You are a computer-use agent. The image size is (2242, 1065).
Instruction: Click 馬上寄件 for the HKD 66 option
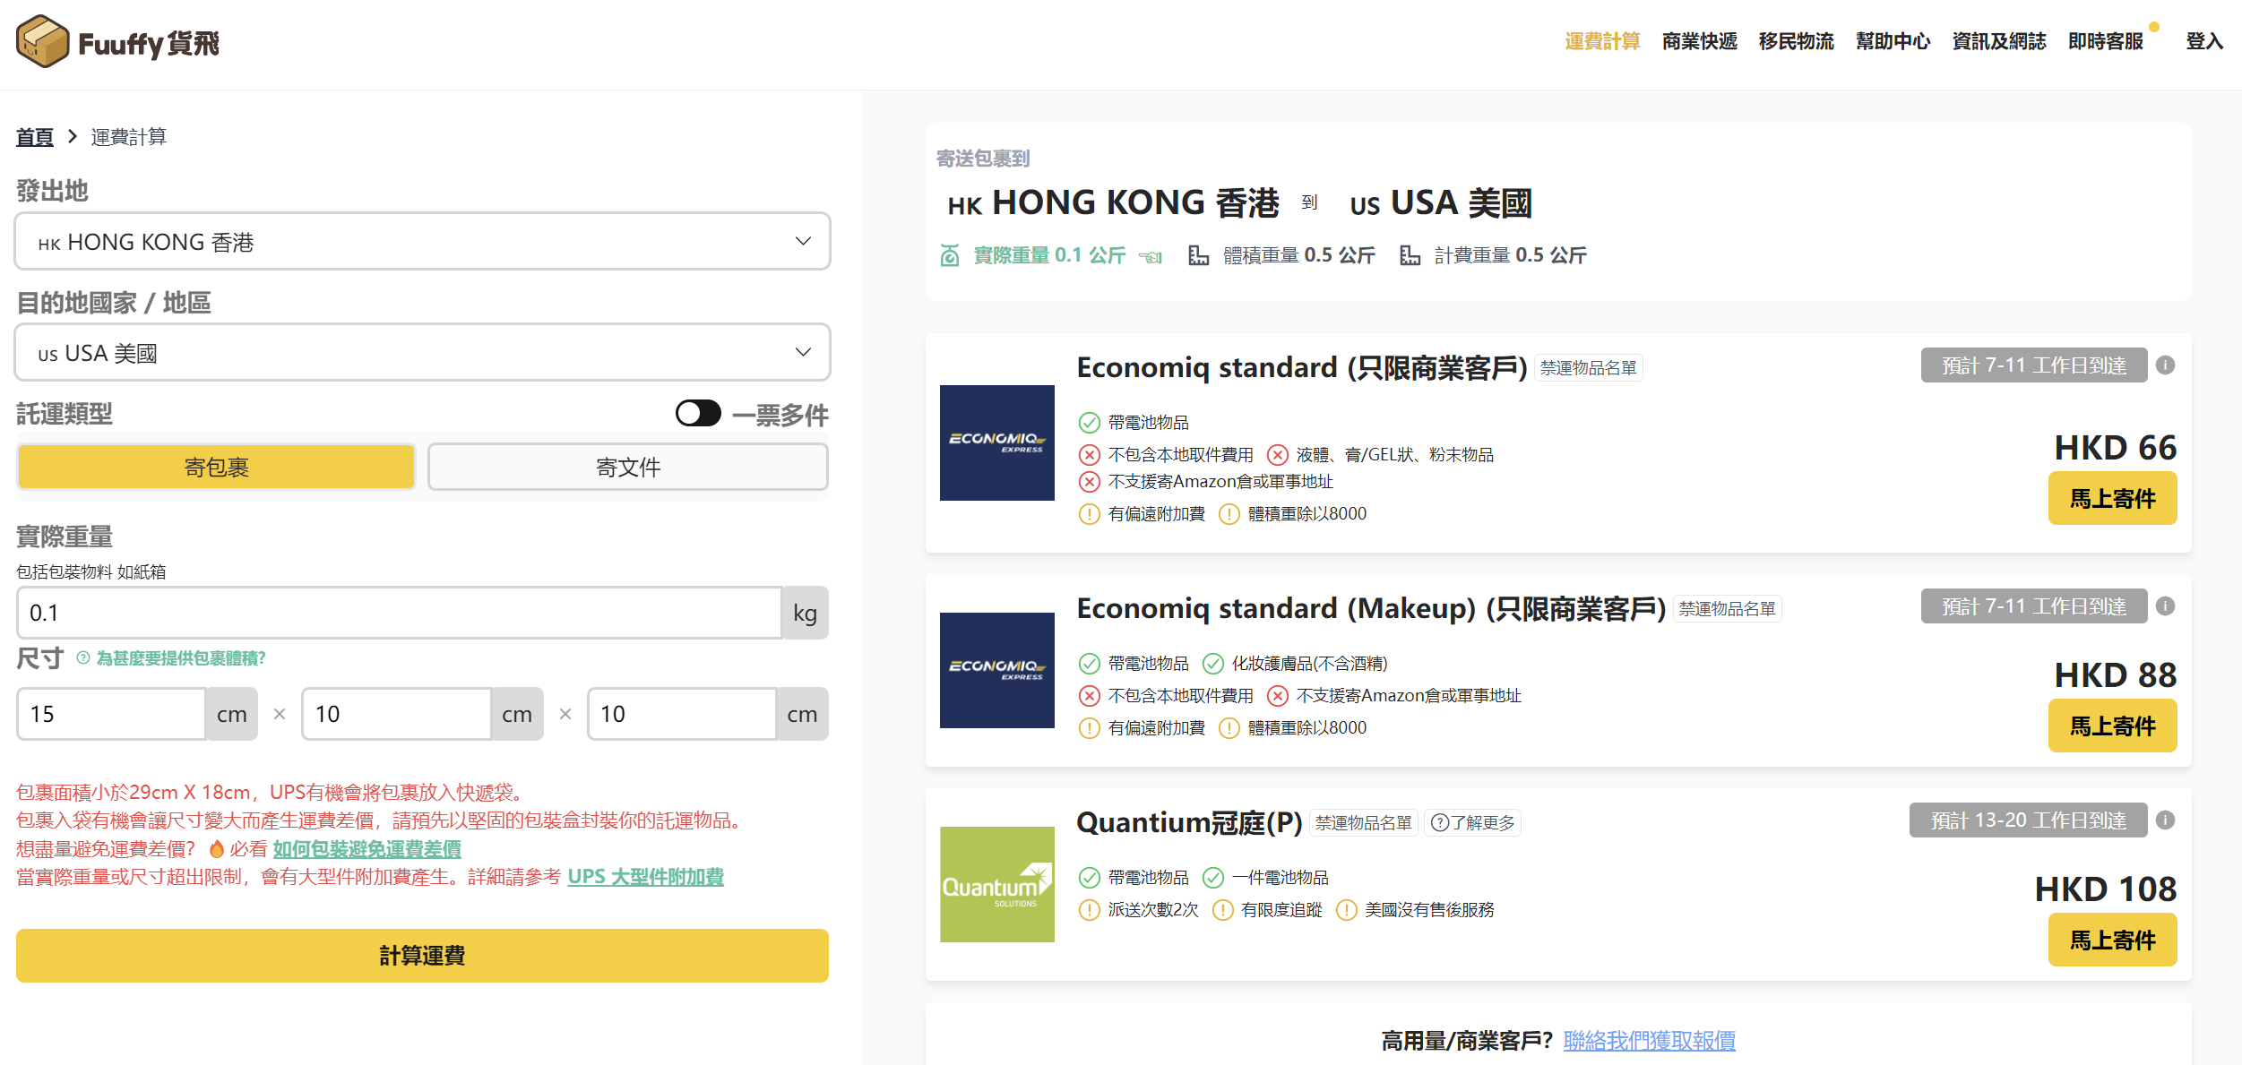pos(2112,499)
